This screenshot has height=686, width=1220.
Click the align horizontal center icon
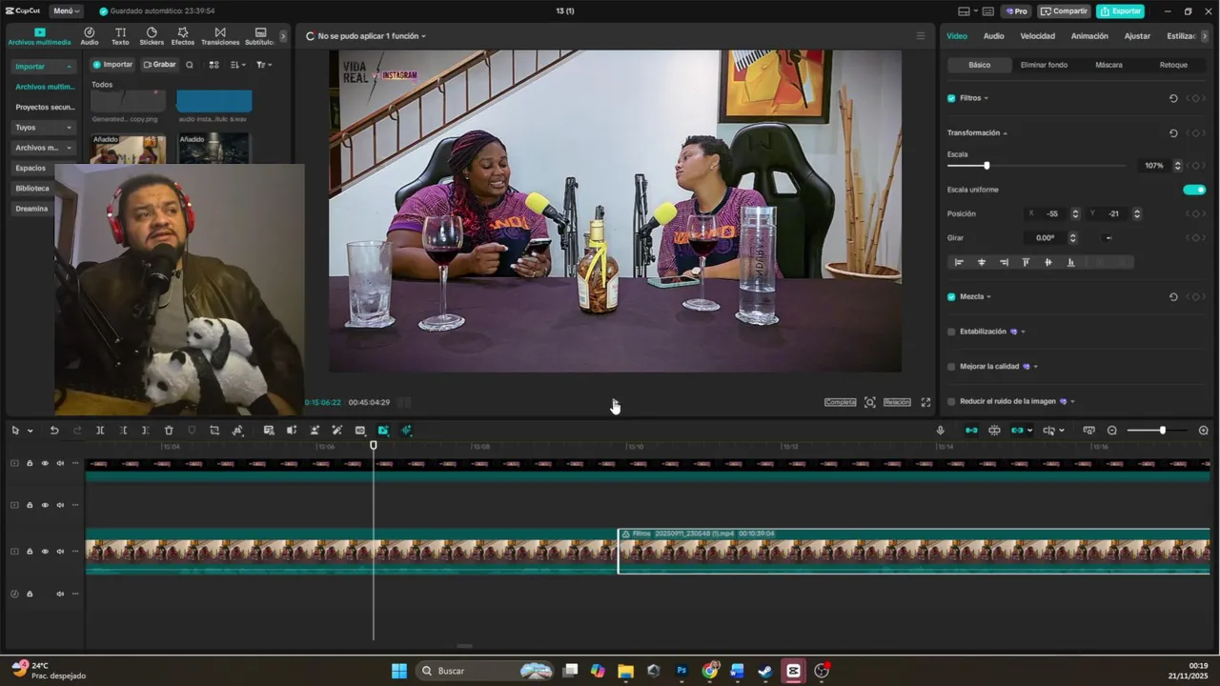coord(982,262)
